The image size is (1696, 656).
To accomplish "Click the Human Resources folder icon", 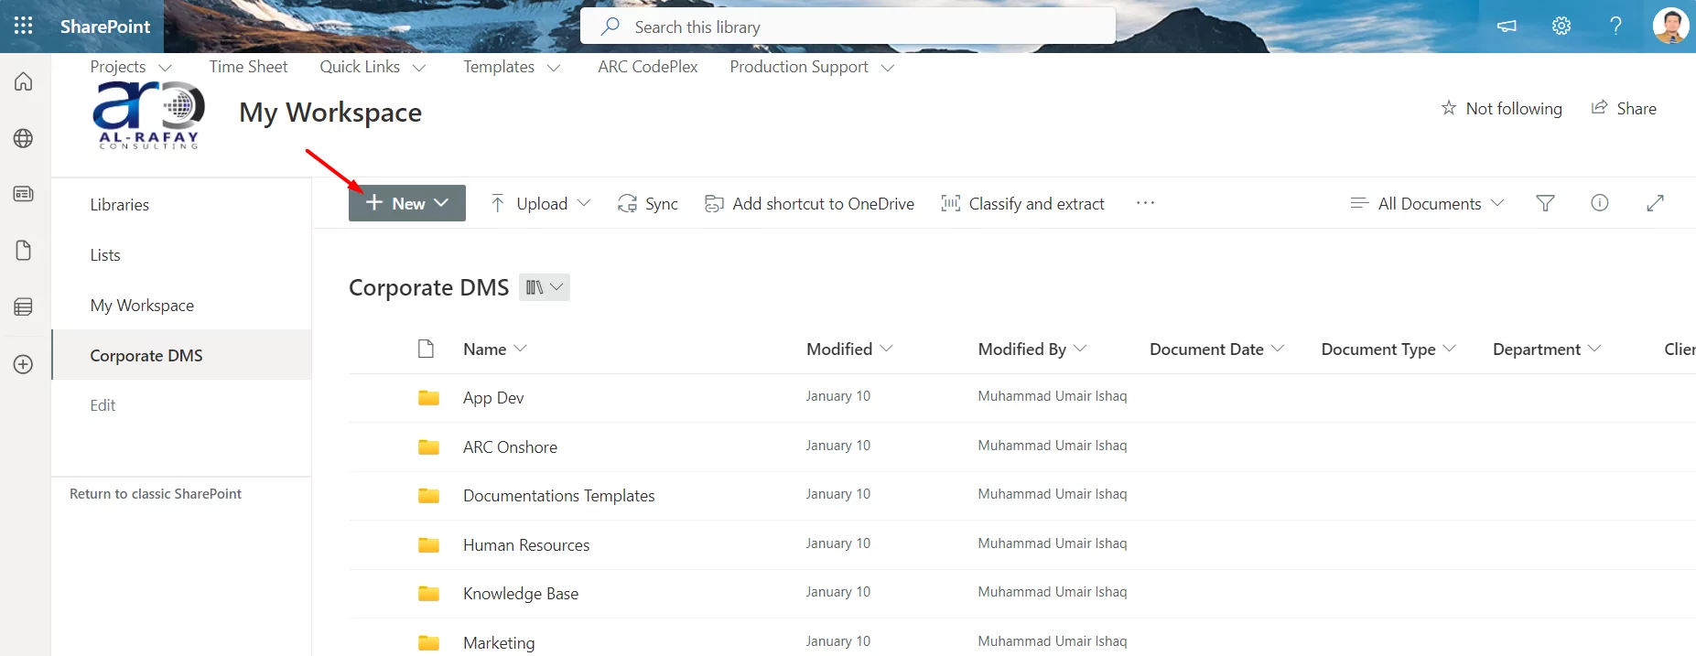I will coord(428,545).
